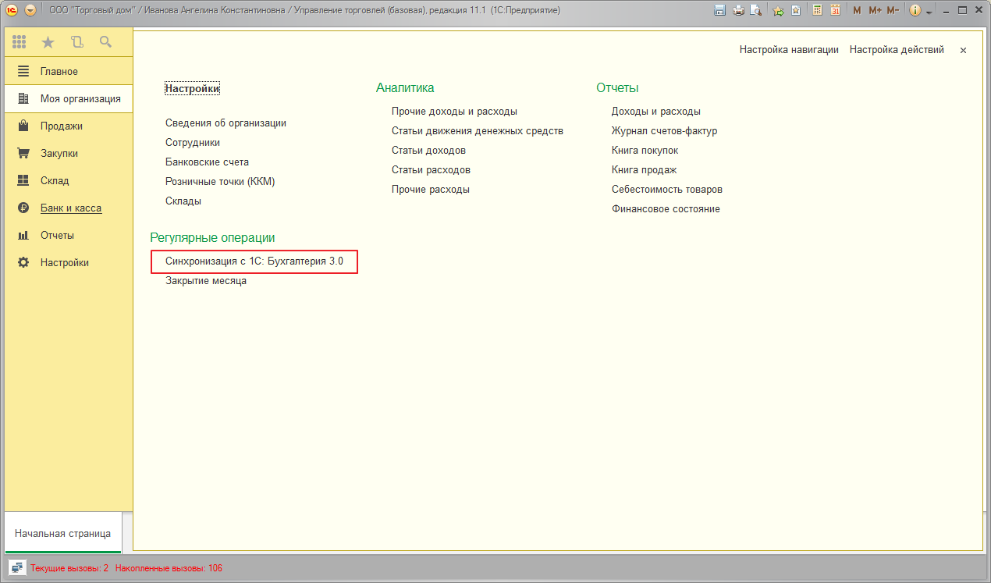Open Настройка действий
This screenshot has width=991, height=583.
coord(897,50)
